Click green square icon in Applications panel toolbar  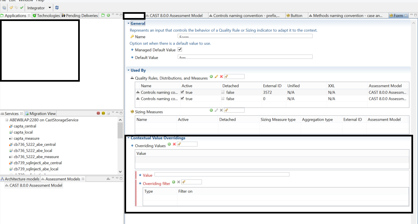(x=103, y=15)
